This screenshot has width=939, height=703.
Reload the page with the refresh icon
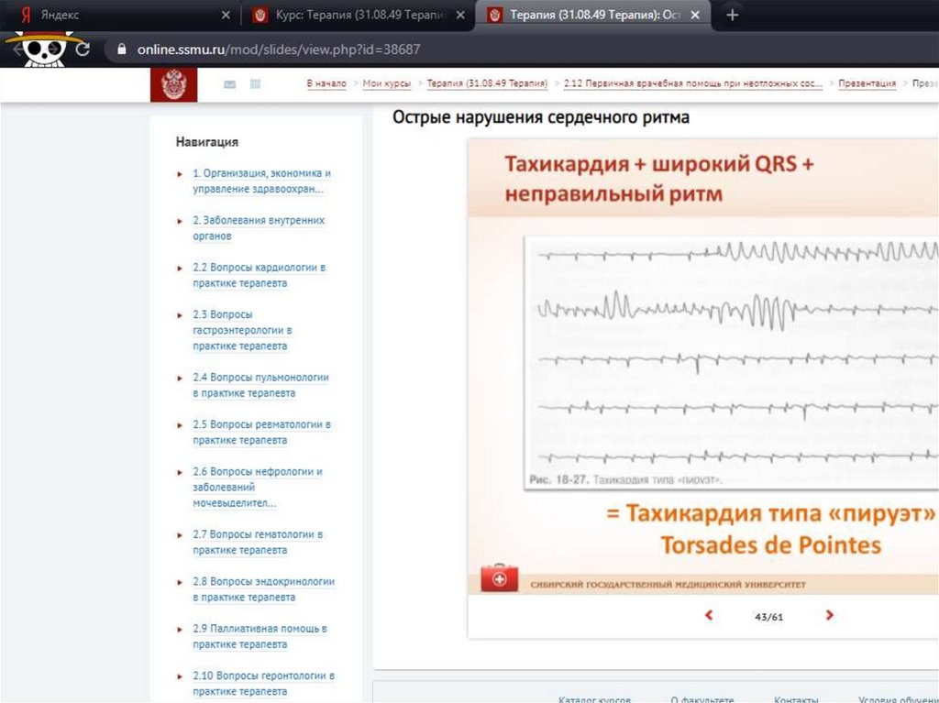pyautogui.click(x=83, y=49)
